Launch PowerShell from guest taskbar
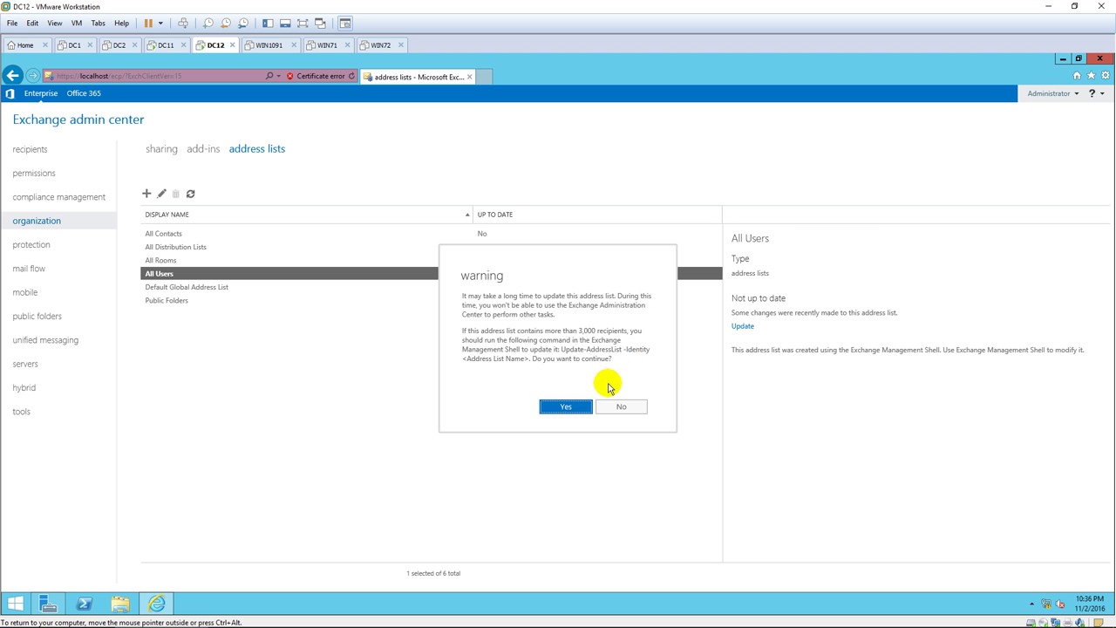The width and height of the screenshot is (1116, 628). (x=85, y=604)
